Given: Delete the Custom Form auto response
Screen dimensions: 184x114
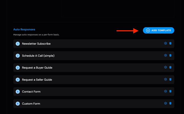Looking at the screenshot, I should pos(170,103).
